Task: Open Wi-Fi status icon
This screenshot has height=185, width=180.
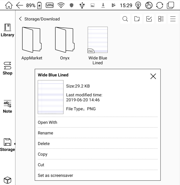Action: pos(61,5)
